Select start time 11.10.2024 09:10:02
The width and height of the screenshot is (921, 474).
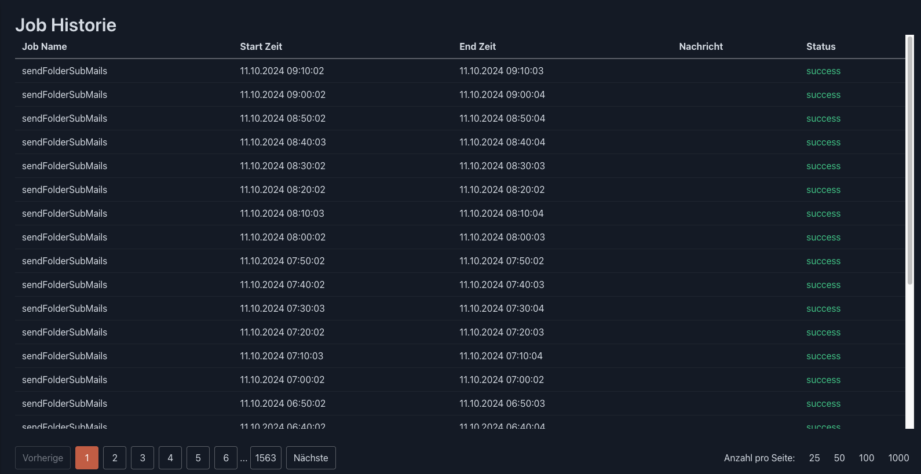click(x=282, y=71)
